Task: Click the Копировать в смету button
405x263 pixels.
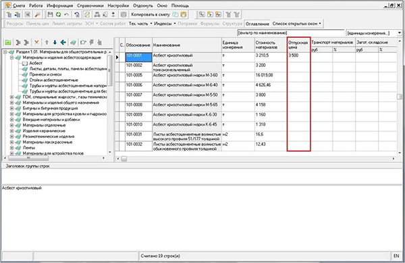Action: (x=151, y=14)
